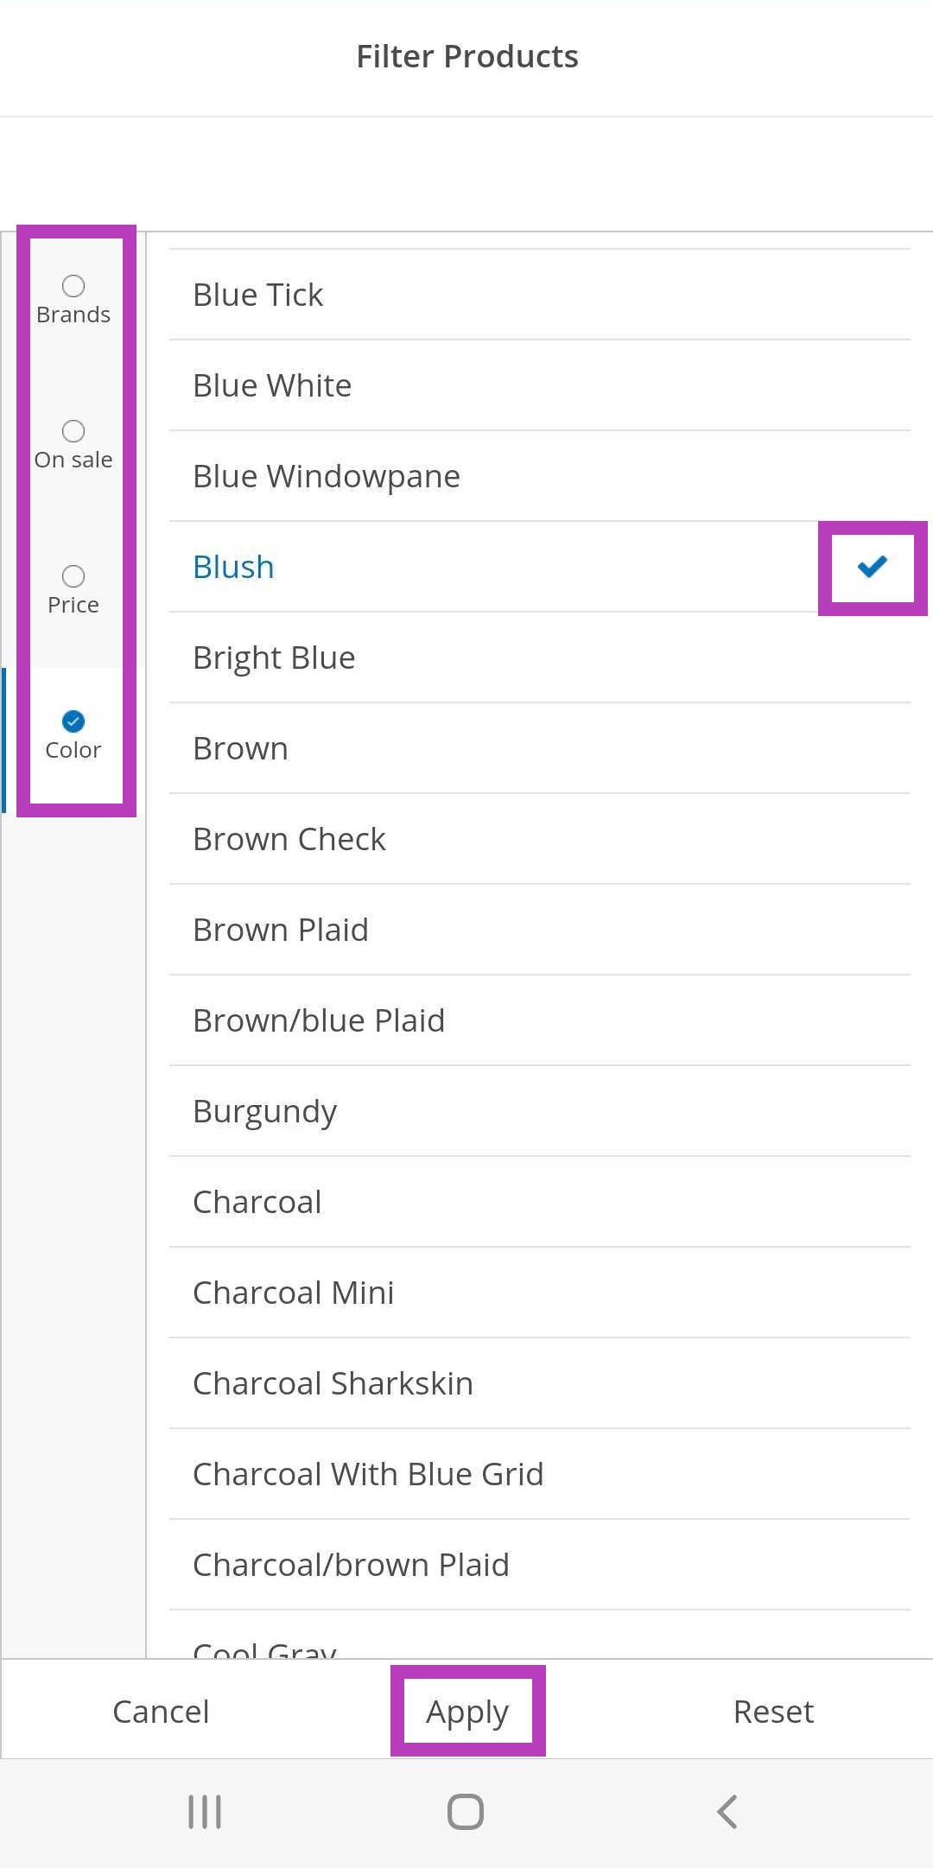Choose the Blue White color option

(x=272, y=386)
